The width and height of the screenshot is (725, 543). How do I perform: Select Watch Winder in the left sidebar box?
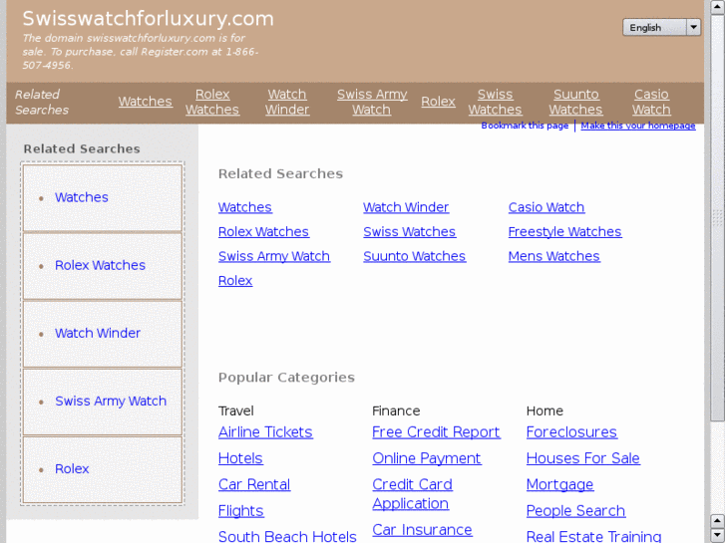click(98, 333)
